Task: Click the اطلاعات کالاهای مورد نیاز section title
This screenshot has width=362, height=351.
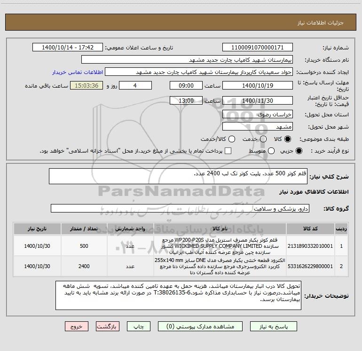Action: coord(314,192)
